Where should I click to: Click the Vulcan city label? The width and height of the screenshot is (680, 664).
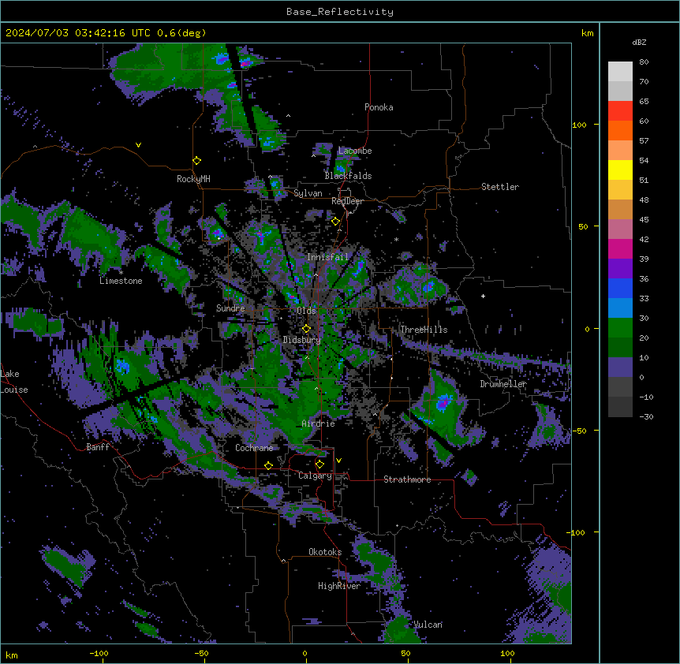[428, 625]
